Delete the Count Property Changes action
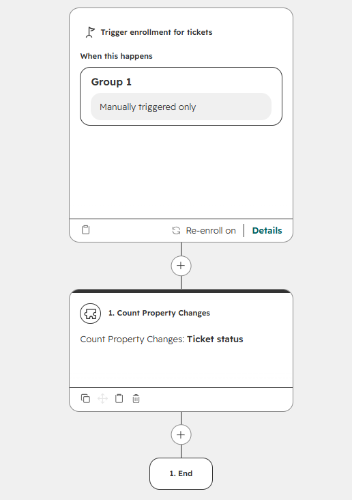Screen dimensions: 352x500 click(136, 399)
